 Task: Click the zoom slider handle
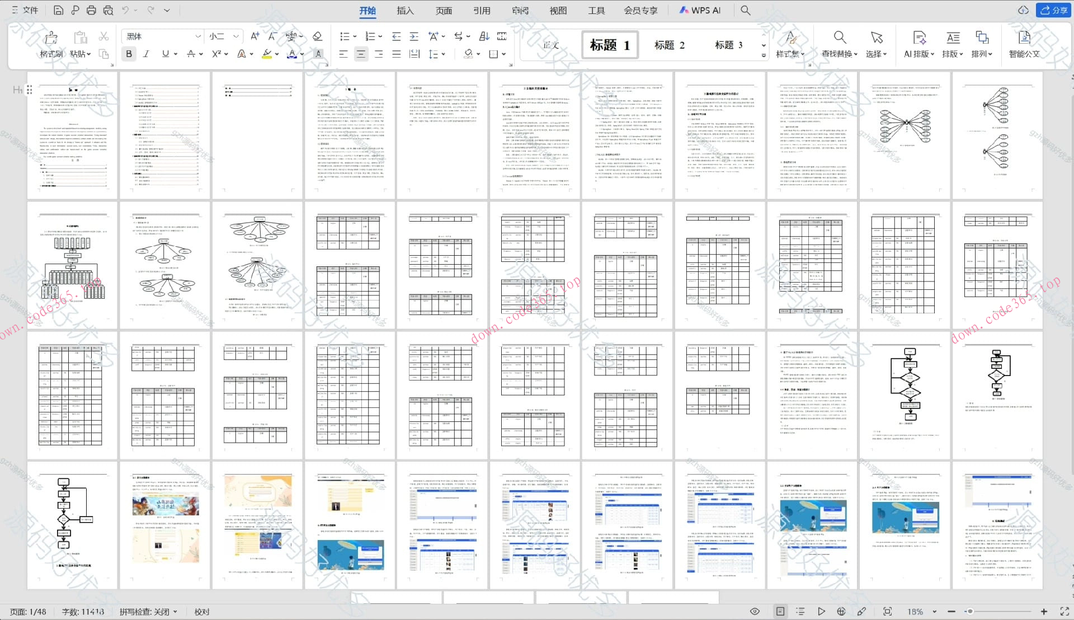pos(970,612)
